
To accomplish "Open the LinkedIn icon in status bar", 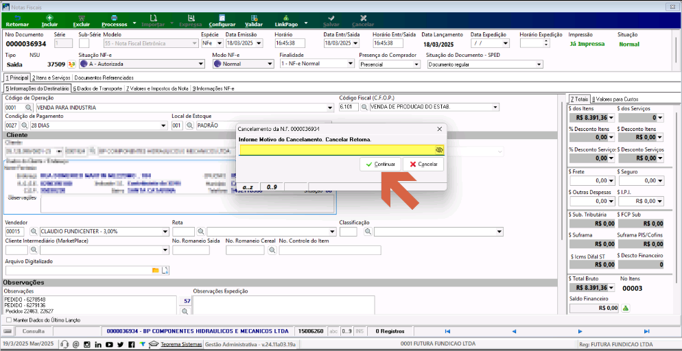I will (x=98, y=344).
